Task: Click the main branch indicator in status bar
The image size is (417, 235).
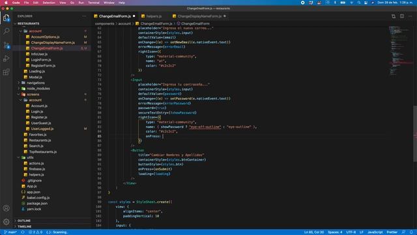Action: point(10,232)
